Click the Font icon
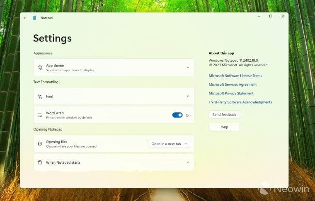The image size is (315, 201). click(x=40, y=96)
